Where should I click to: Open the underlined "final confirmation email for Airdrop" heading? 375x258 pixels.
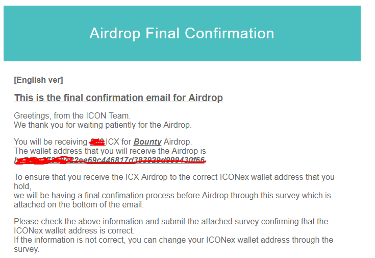[118, 98]
